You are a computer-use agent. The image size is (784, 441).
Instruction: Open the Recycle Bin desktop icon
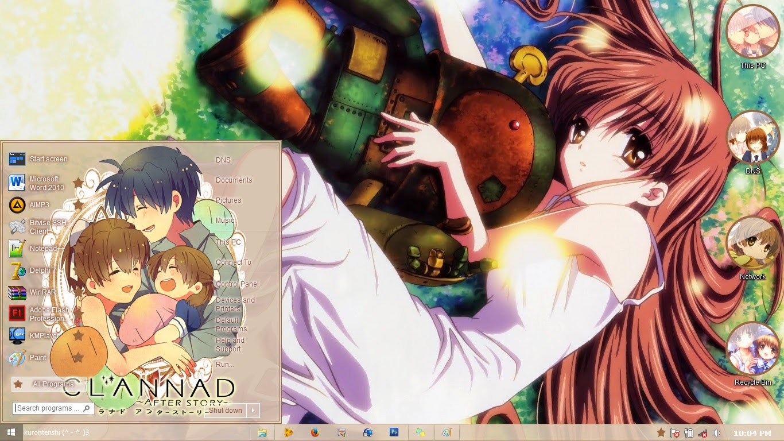point(753,354)
